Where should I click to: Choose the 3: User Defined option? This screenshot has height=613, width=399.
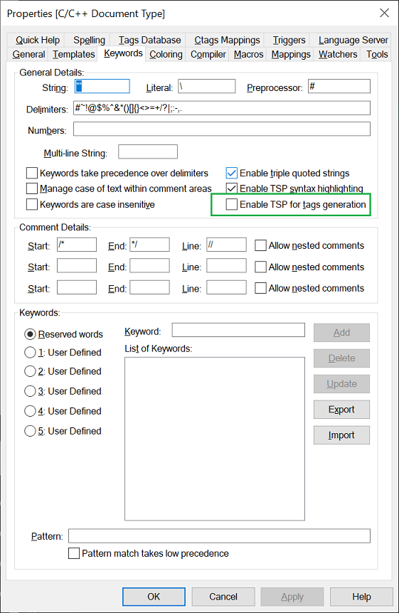[30, 391]
